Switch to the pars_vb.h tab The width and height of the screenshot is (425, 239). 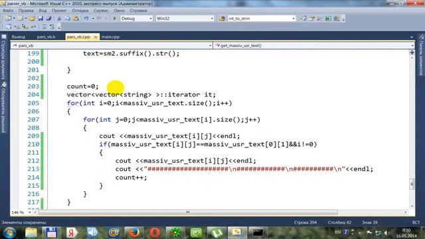(x=46, y=37)
